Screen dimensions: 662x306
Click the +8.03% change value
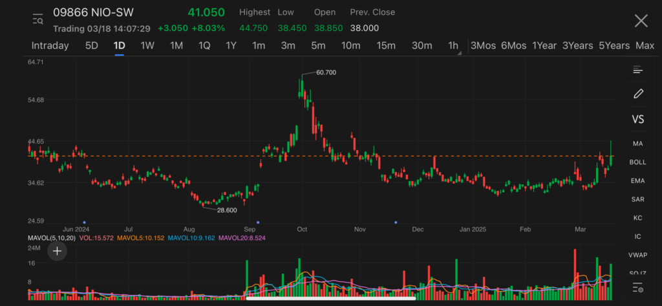[x=208, y=28]
